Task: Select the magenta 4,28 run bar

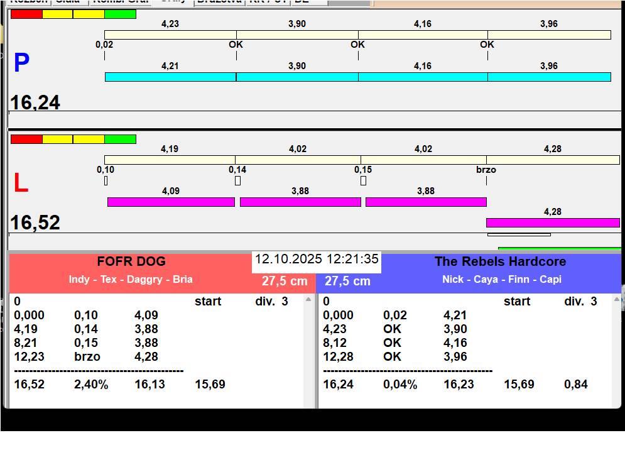Action: click(x=553, y=222)
